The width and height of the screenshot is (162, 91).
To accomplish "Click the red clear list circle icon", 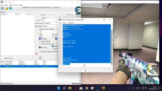I will (40, 58).
